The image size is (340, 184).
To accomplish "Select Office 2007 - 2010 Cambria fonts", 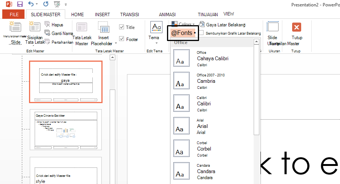I will pyautogui.click(x=212, y=81).
